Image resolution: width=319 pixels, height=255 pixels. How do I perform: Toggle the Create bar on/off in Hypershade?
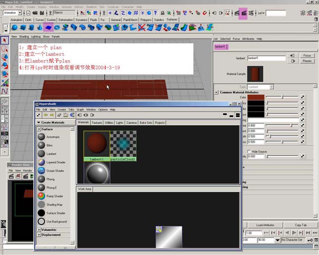click(39, 115)
